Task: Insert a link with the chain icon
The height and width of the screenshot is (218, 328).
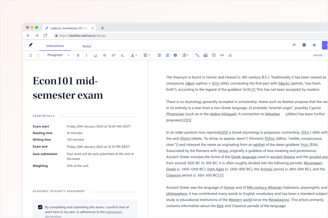Action: 197,55
